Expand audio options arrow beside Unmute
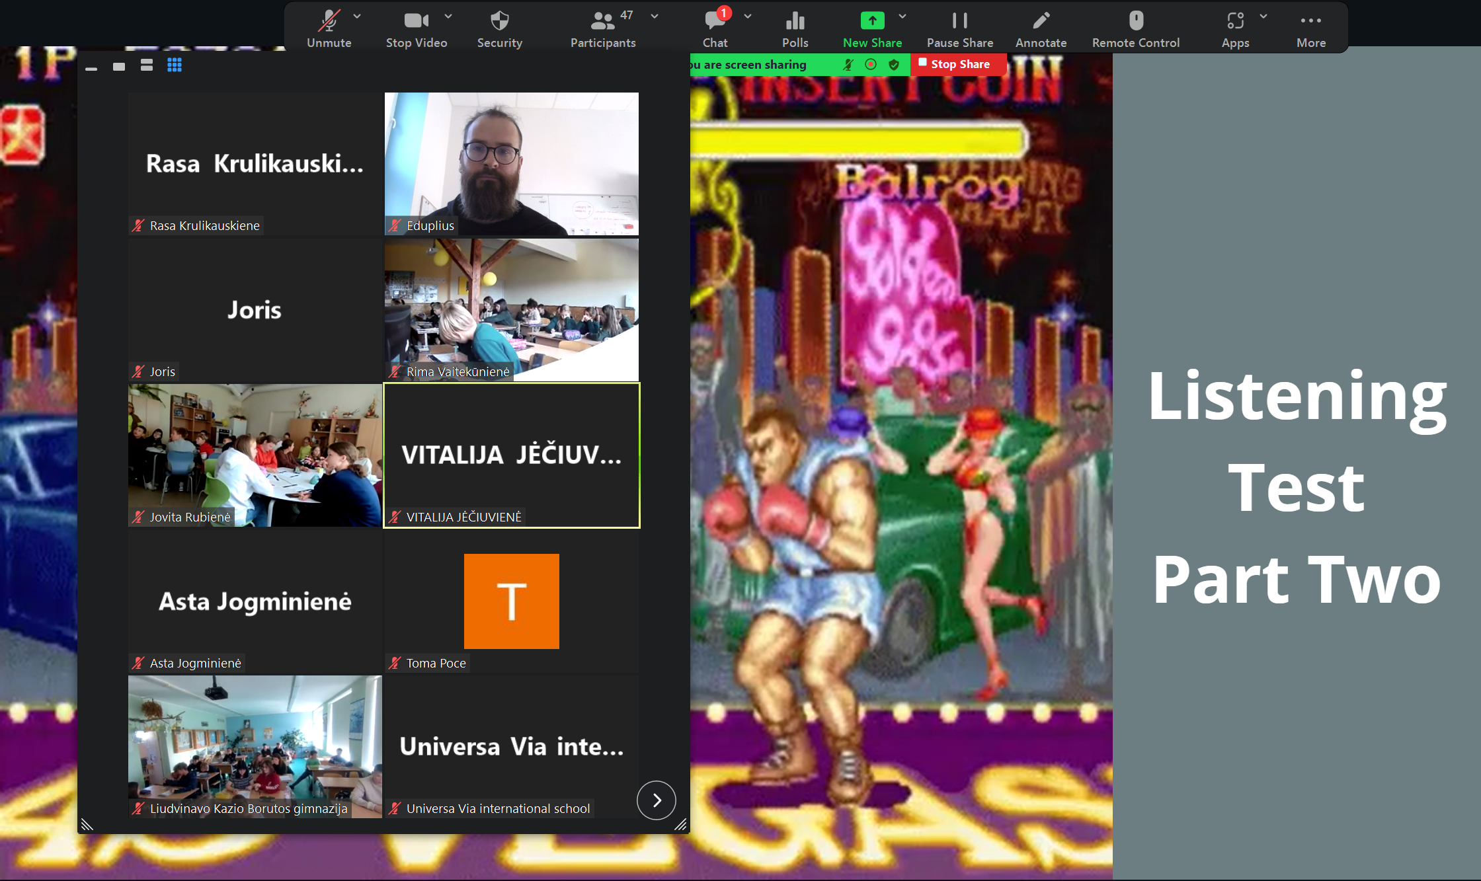1481x881 pixels. 357,16
